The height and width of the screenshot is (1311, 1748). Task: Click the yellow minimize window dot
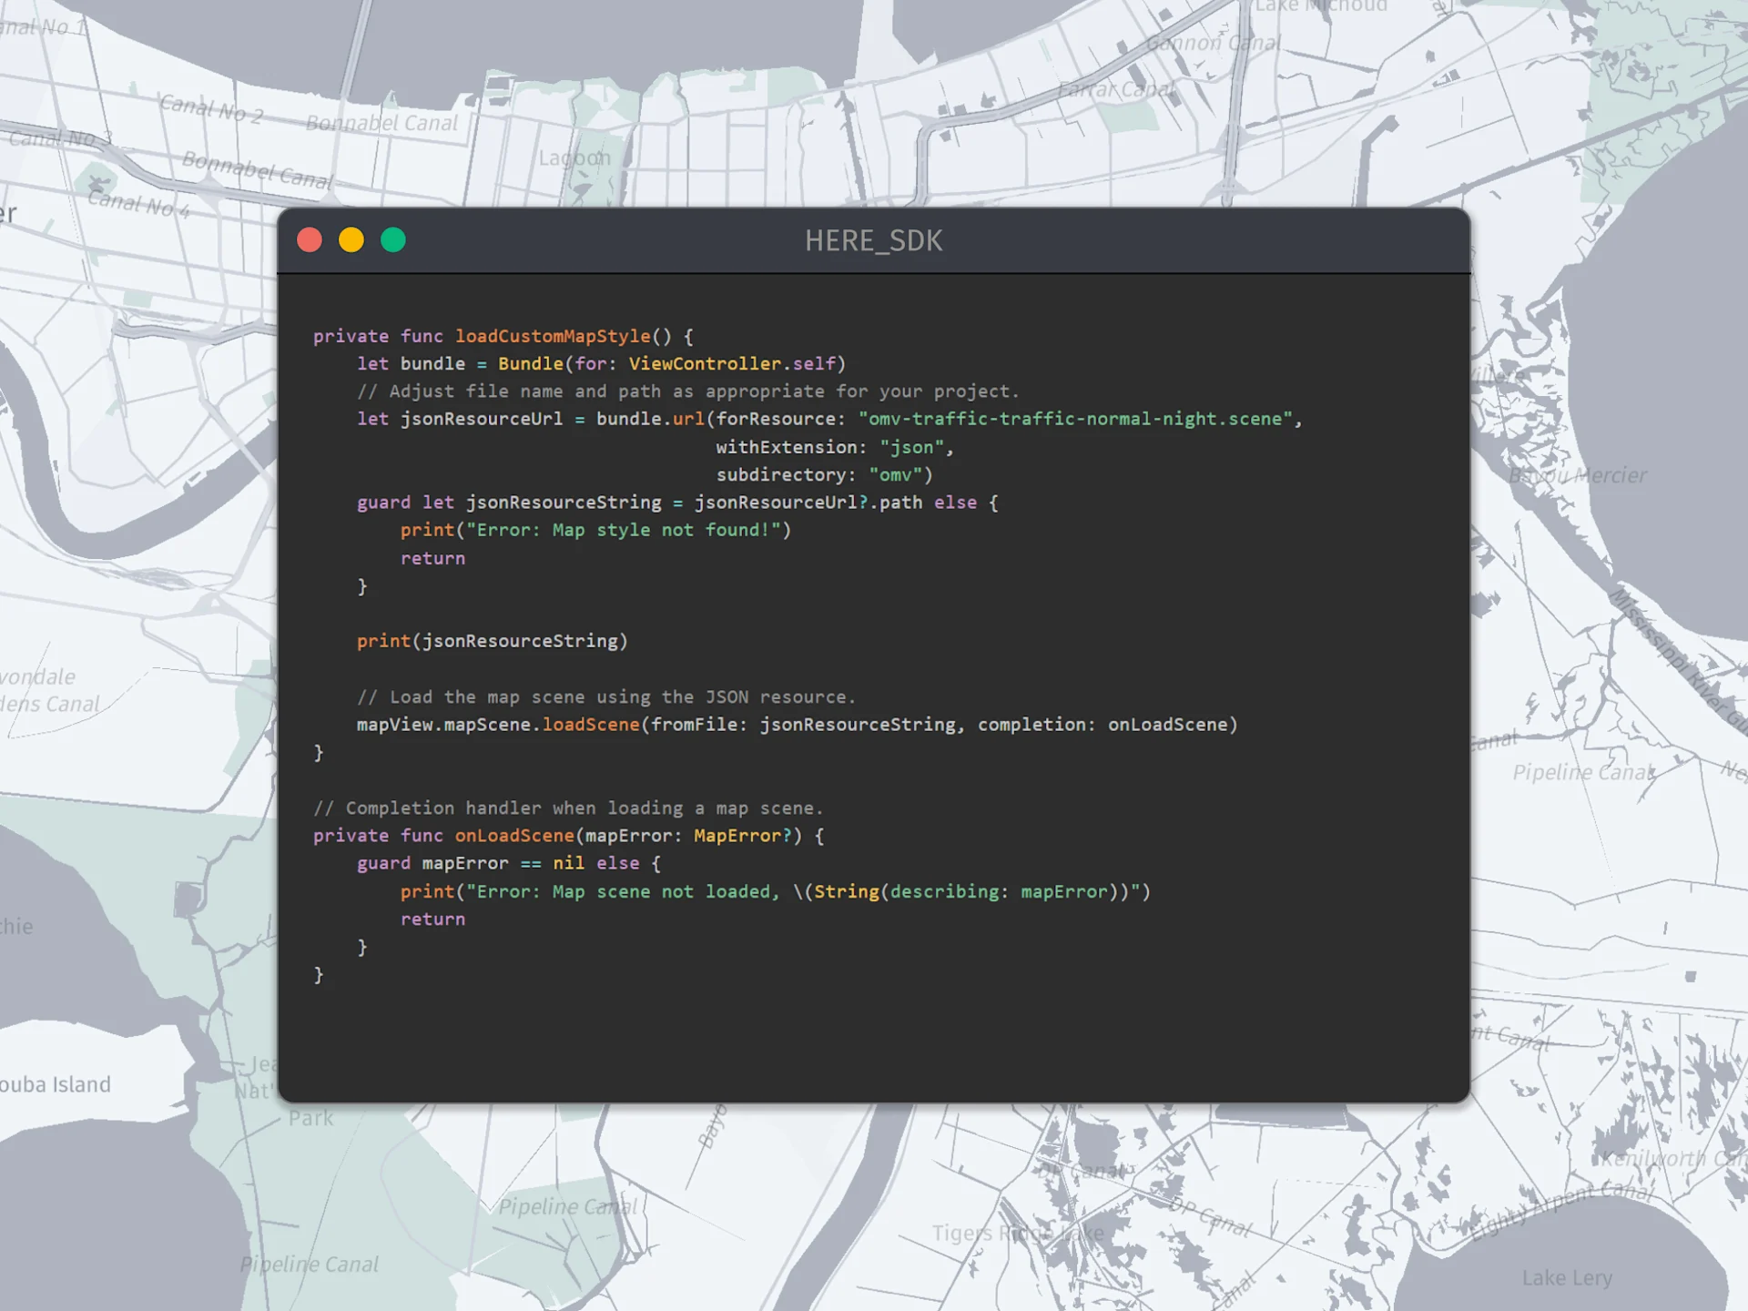[x=351, y=240]
